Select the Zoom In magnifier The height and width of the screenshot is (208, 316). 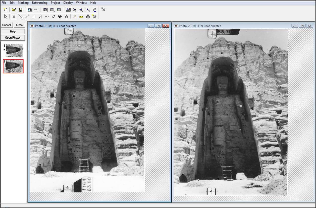pos(81,10)
